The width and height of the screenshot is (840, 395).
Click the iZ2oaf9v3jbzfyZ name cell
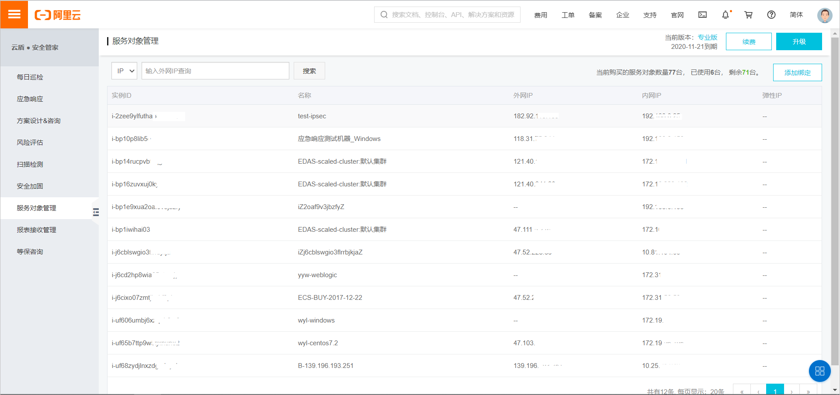(x=321, y=207)
